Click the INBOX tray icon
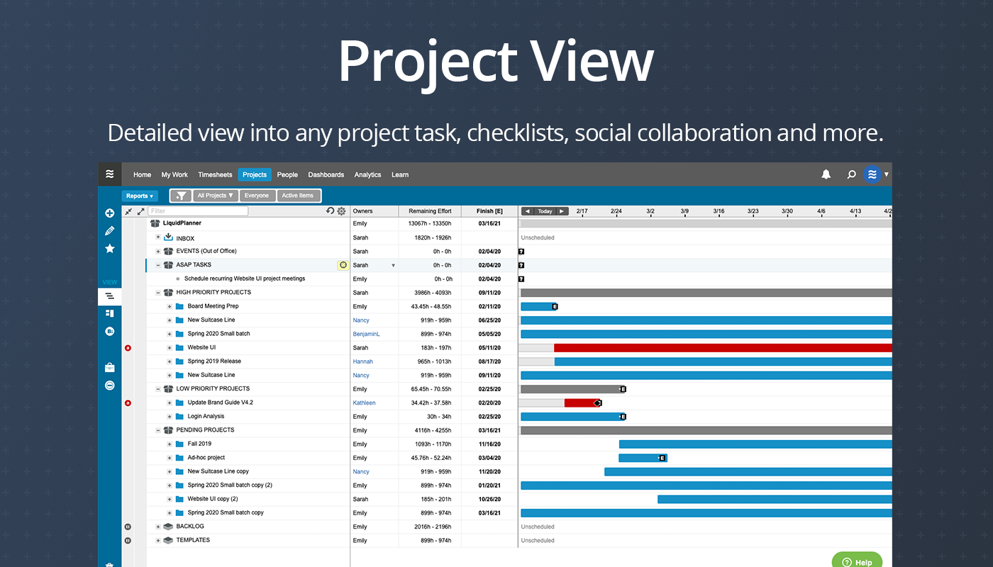This screenshot has height=567, width=993. (x=168, y=237)
